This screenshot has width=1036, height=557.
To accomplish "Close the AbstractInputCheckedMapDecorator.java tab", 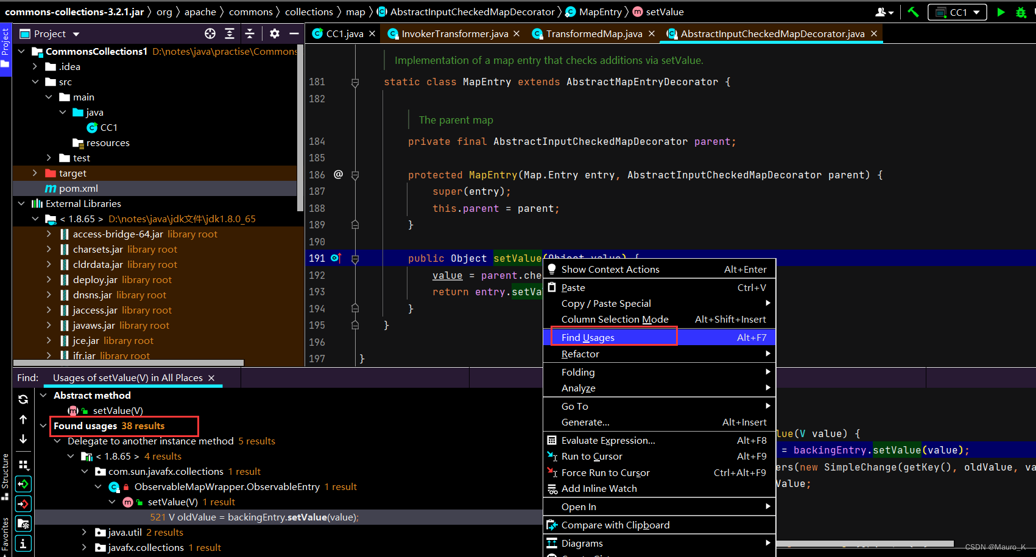I will pyautogui.click(x=874, y=33).
